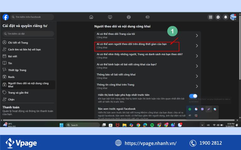Viewport: 241px width, 150px height.
Task: Click the Facebook logo icon
Action: tap(6, 17)
